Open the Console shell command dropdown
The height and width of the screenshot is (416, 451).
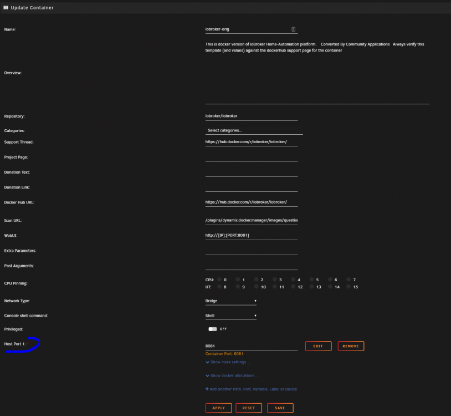[x=230, y=316]
